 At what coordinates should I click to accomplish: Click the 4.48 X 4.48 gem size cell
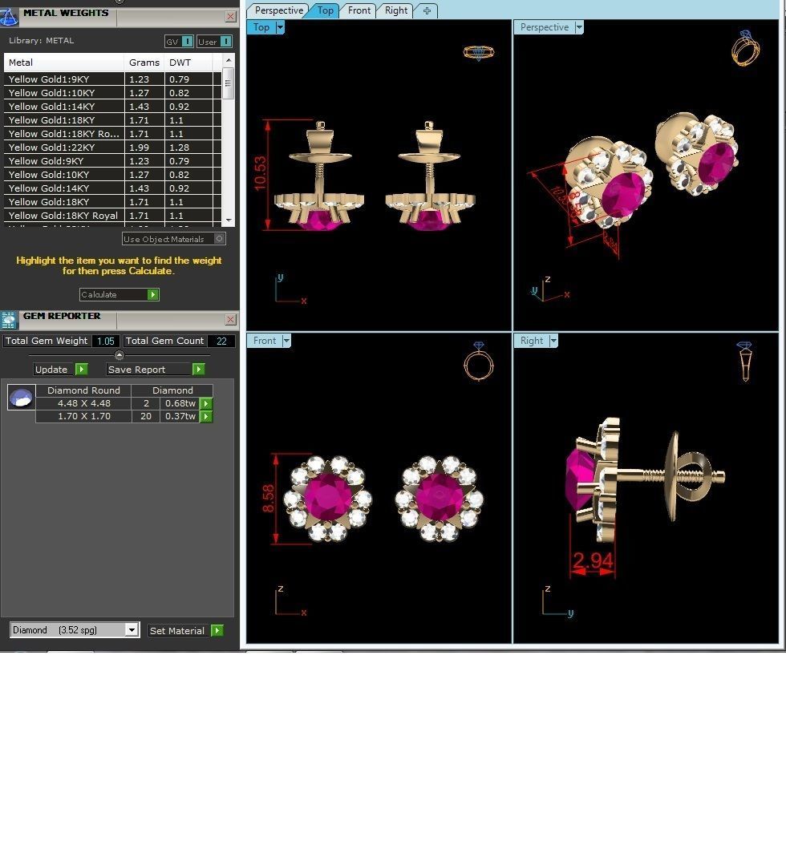pyautogui.click(x=84, y=404)
